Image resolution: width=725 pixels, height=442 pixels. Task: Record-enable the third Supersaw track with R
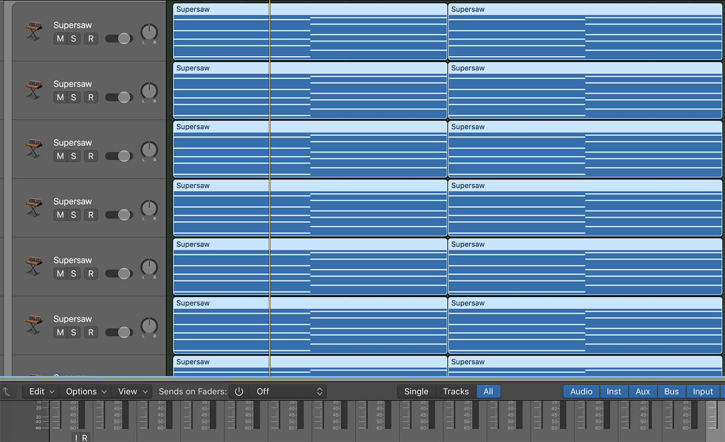[x=91, y=156]
